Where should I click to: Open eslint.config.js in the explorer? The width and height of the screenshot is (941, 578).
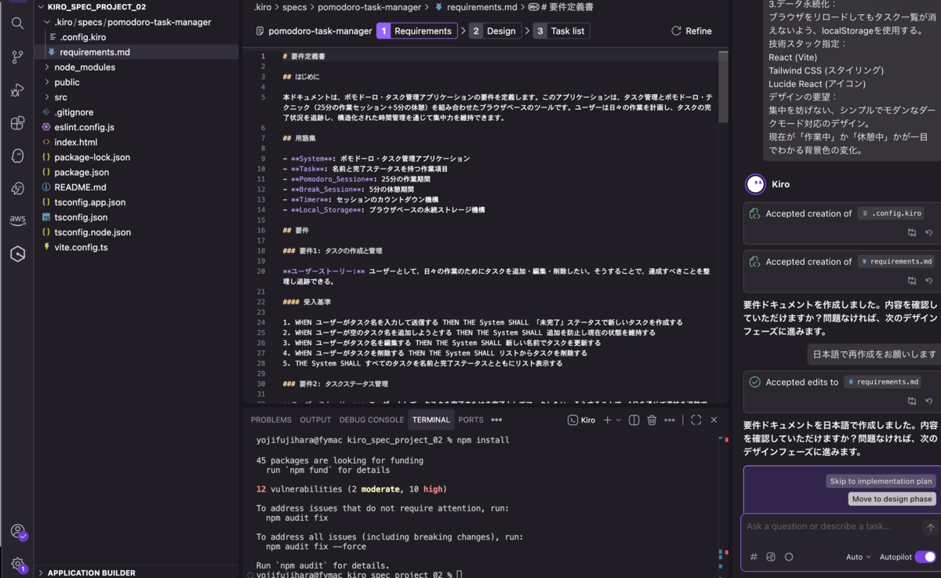84,128
